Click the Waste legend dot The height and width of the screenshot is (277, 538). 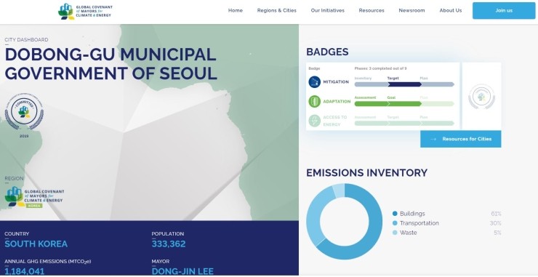tap(395, 233)
